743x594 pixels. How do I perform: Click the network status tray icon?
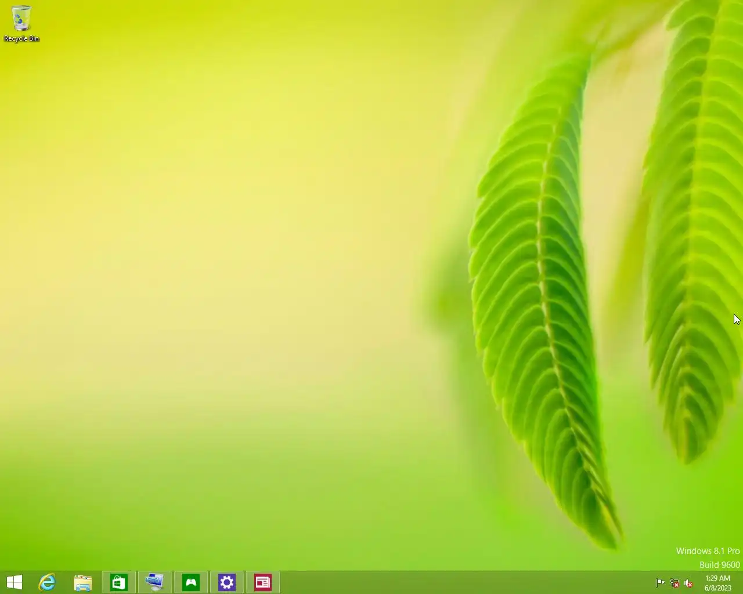click(x=675, y=583)
